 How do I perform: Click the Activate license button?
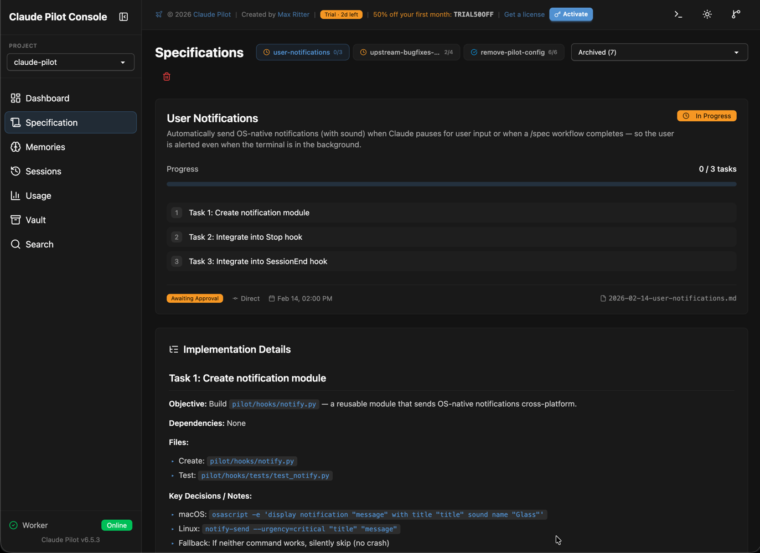pos(571,14)
